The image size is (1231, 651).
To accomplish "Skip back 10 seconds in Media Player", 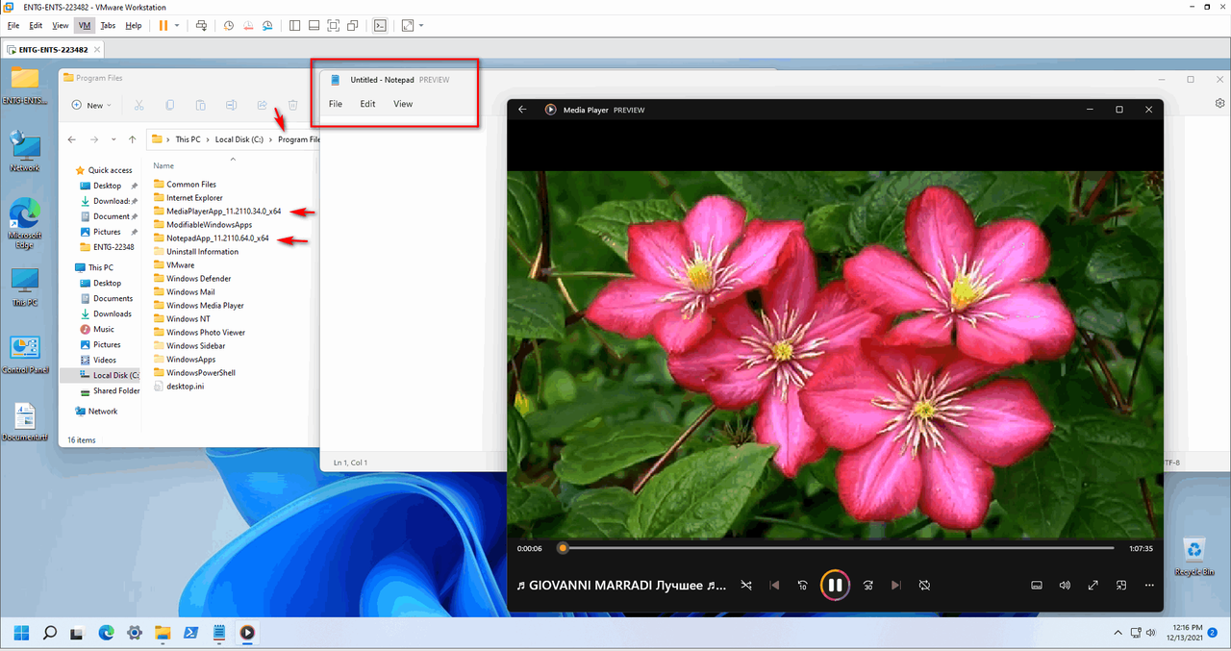I will pyautogui.click(x=803, y=585).
